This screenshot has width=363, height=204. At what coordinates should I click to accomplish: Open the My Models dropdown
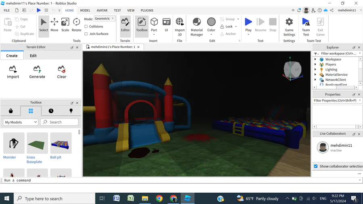[21, 122]
